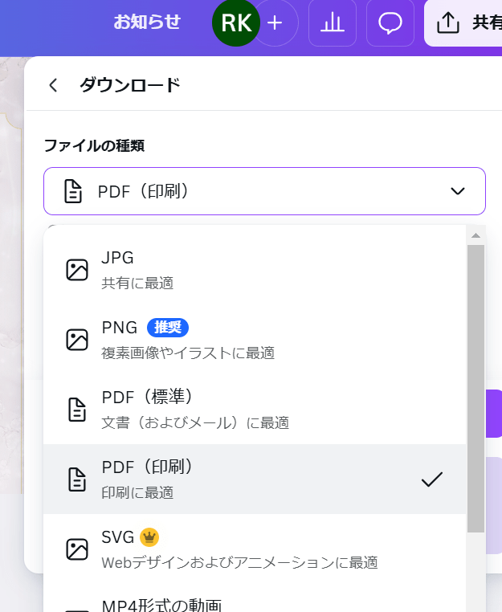Collapse the file type dropdown chevron
502x612 pixels.
pos(458,191)
